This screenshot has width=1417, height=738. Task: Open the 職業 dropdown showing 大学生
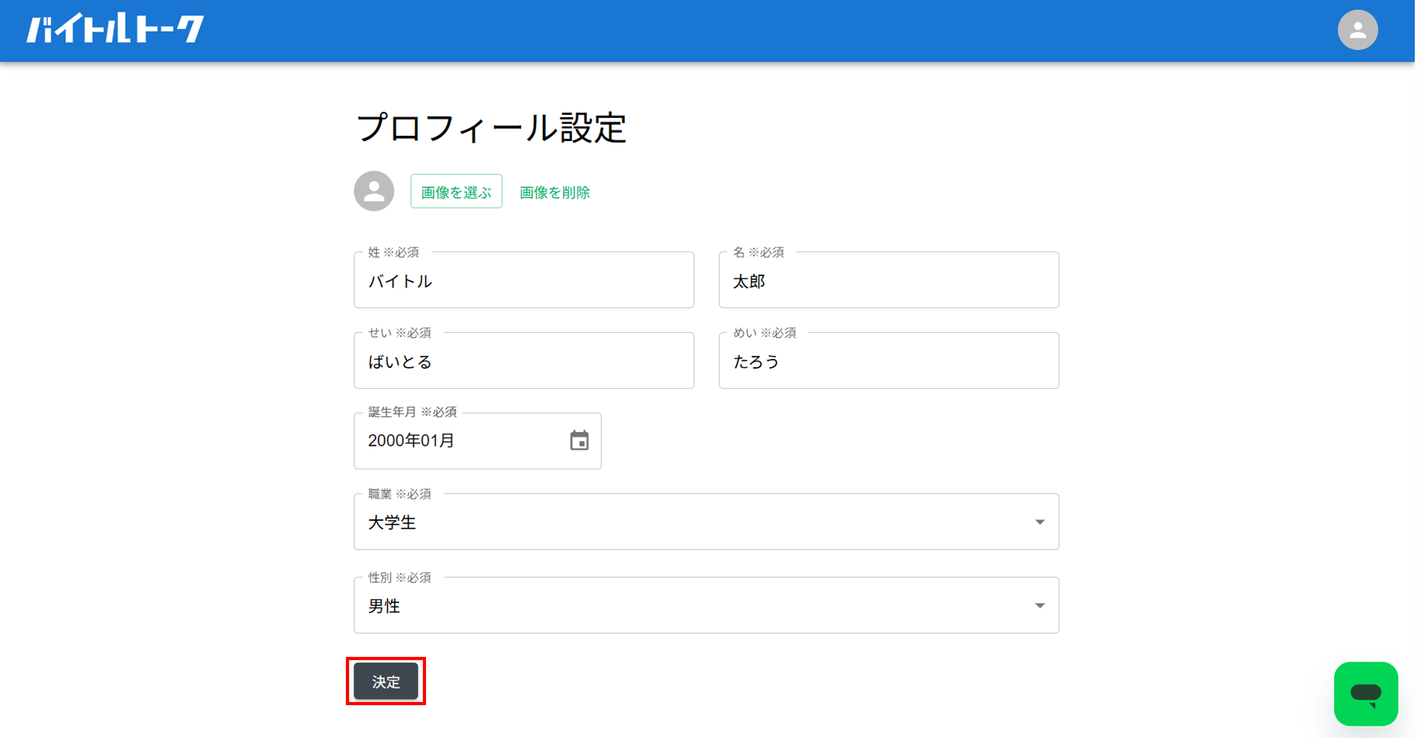(706, 522)
